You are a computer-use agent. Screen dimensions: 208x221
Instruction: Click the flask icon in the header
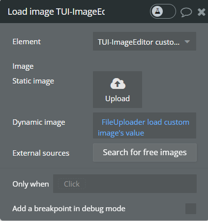click(x=157, y=11)
